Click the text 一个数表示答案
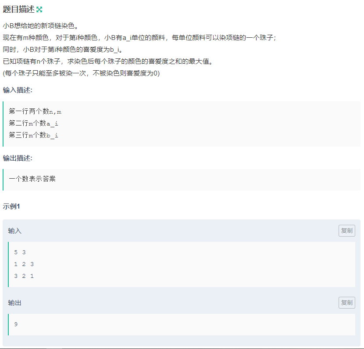Viewport: 364px width, 349px height. [x=32, y=179]
